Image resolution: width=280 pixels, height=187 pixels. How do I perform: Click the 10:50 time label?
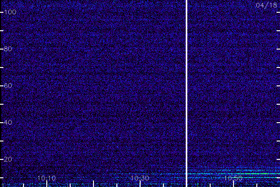pyautogui.click(x=233, y=178)
